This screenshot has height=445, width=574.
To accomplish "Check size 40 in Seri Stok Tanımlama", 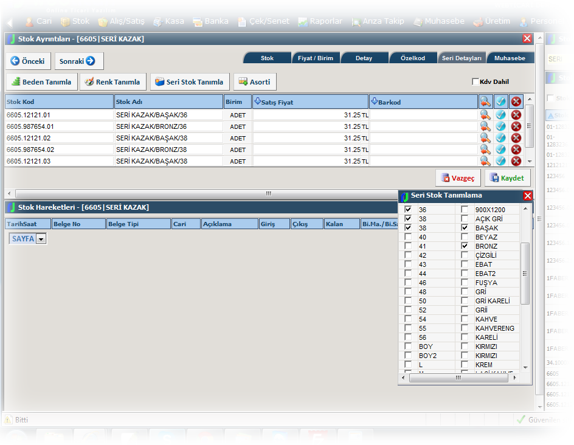I will [x=408, y=236].
